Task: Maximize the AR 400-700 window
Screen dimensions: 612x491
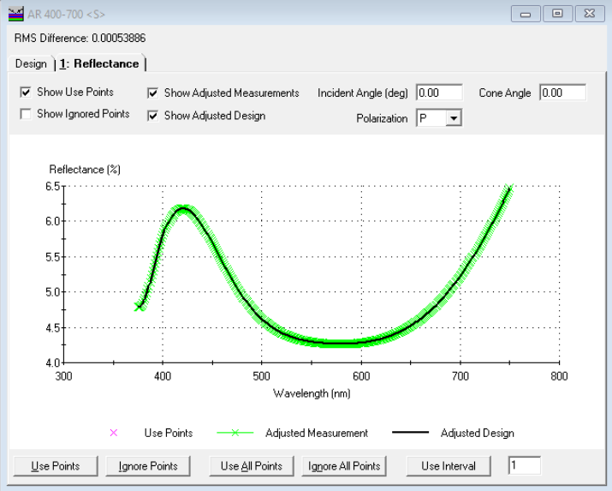Action: [x=557, y=14]
